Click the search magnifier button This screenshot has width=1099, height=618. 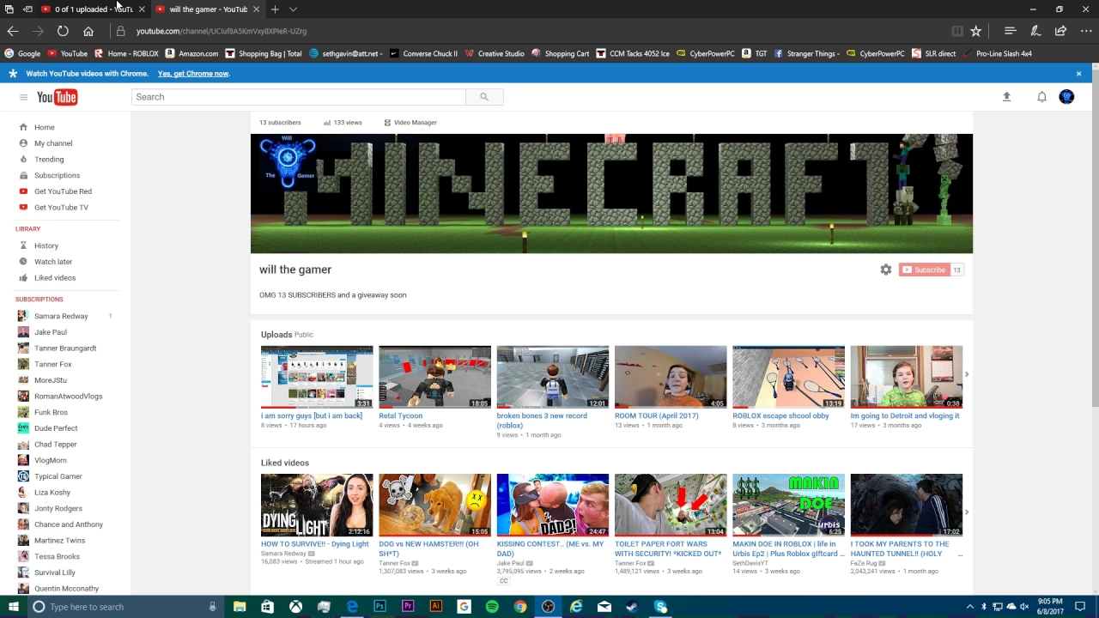click(x=484, y=97)
